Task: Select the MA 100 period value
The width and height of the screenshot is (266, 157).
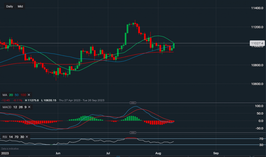Action: tap(24, 95)
